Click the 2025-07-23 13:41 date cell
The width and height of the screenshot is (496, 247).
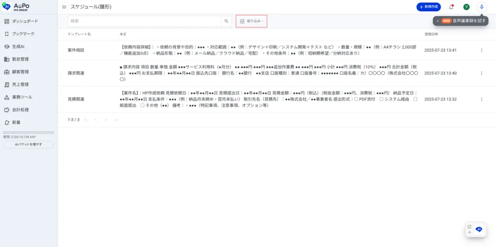tap(440, 50)
